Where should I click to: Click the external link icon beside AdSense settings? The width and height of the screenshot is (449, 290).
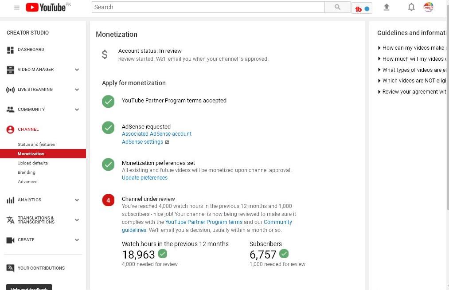167,142
